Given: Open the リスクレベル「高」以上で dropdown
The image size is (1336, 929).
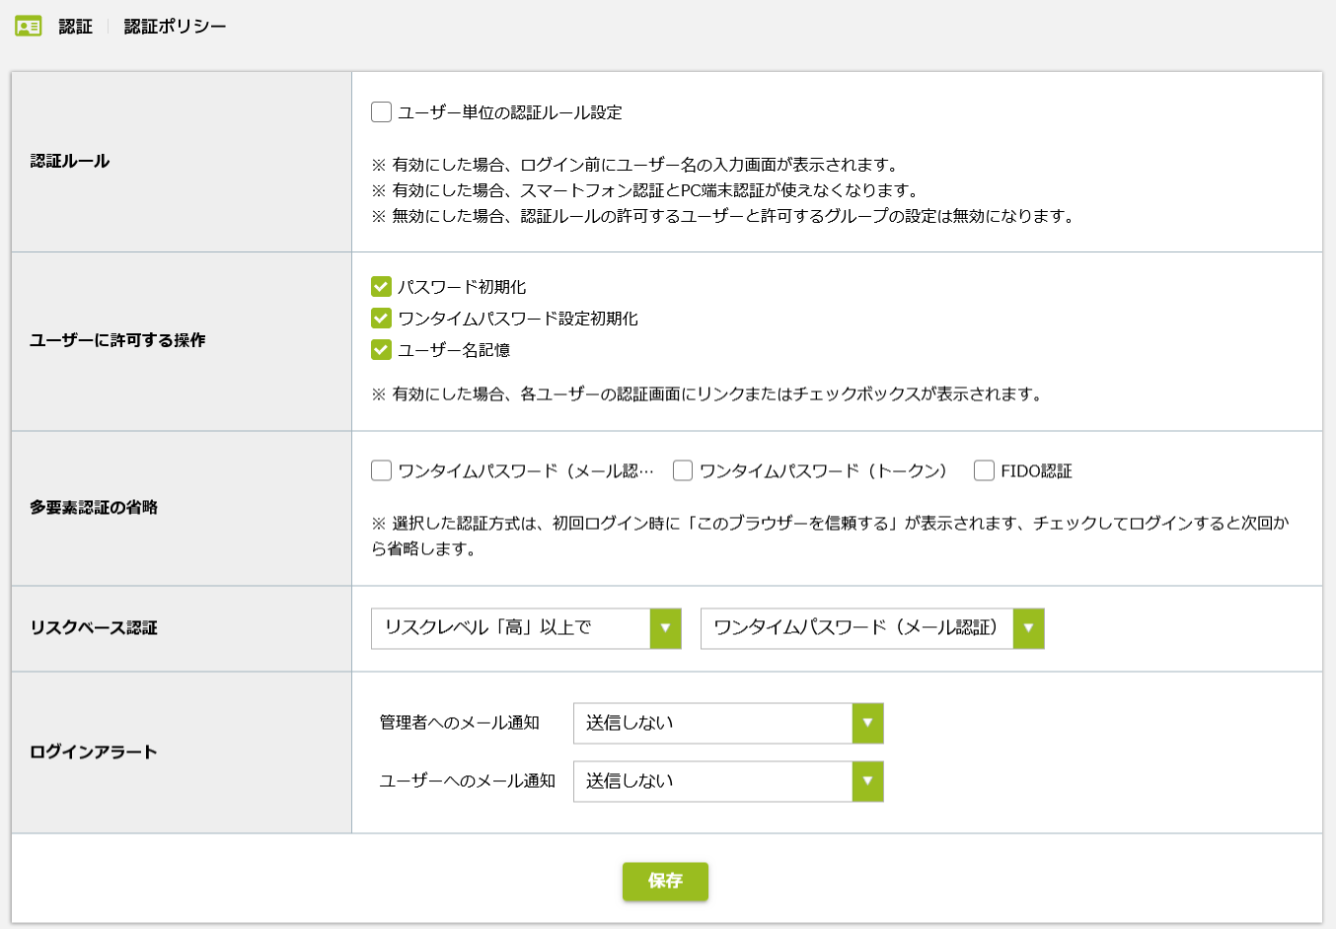Looking at the screenshot, I should 526,628.
